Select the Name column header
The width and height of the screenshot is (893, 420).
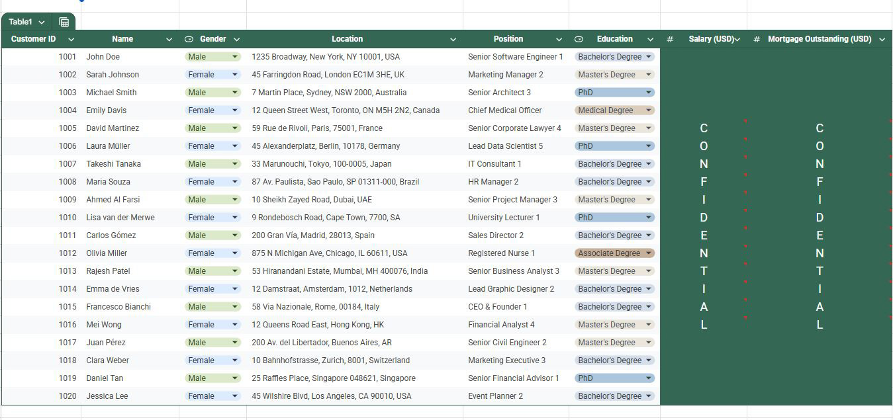pos(130,39)
